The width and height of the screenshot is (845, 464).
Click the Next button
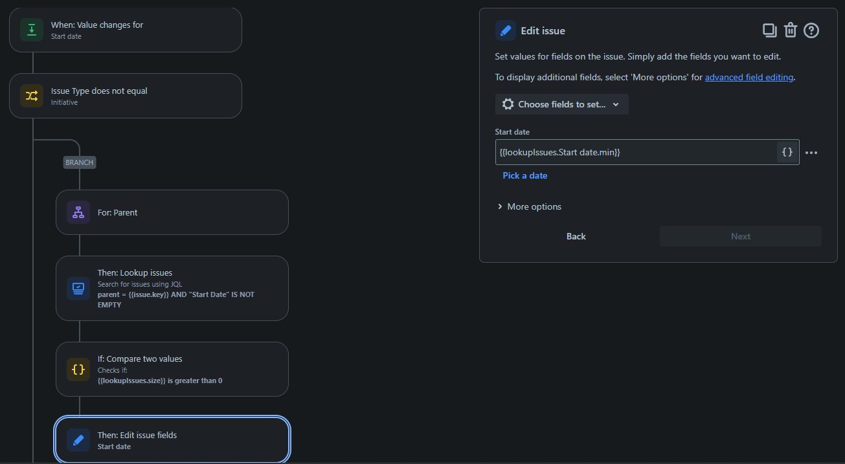pos(740,236)
